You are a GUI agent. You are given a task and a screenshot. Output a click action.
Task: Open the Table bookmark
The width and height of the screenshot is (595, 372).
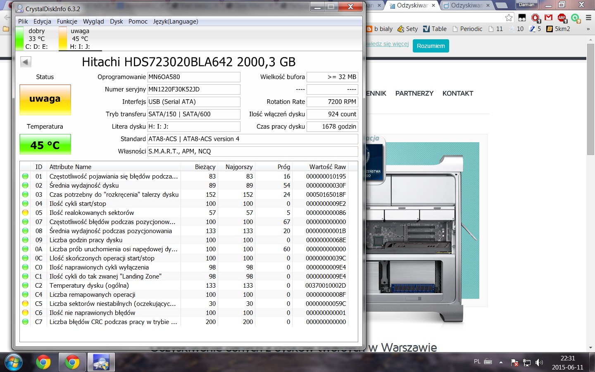pos(435,29)
